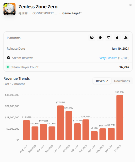The height and width of the screenshot is (162, 135).
Task: Click the Dec 2025 revenue bar
Action: 60,123
